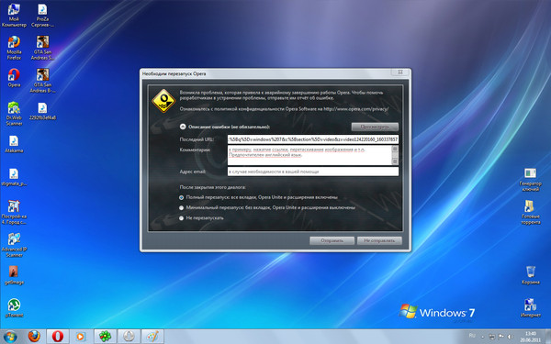This screenshot has width=551, height=344.
Task: Click into the Комментарии text area
Action: pos(309,155)
